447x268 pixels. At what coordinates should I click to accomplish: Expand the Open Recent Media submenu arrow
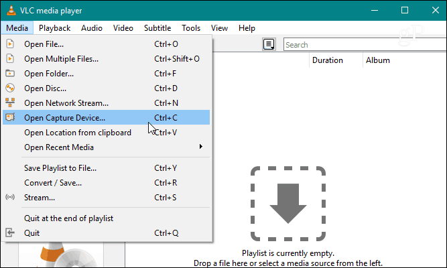(201, 147)
